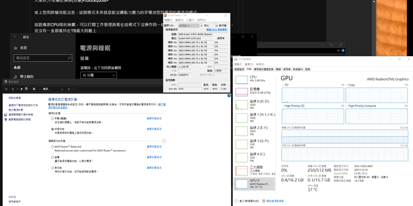
Task: Select Disk 0 (D: D:) in Task Manager
Action: click(255, 105)
